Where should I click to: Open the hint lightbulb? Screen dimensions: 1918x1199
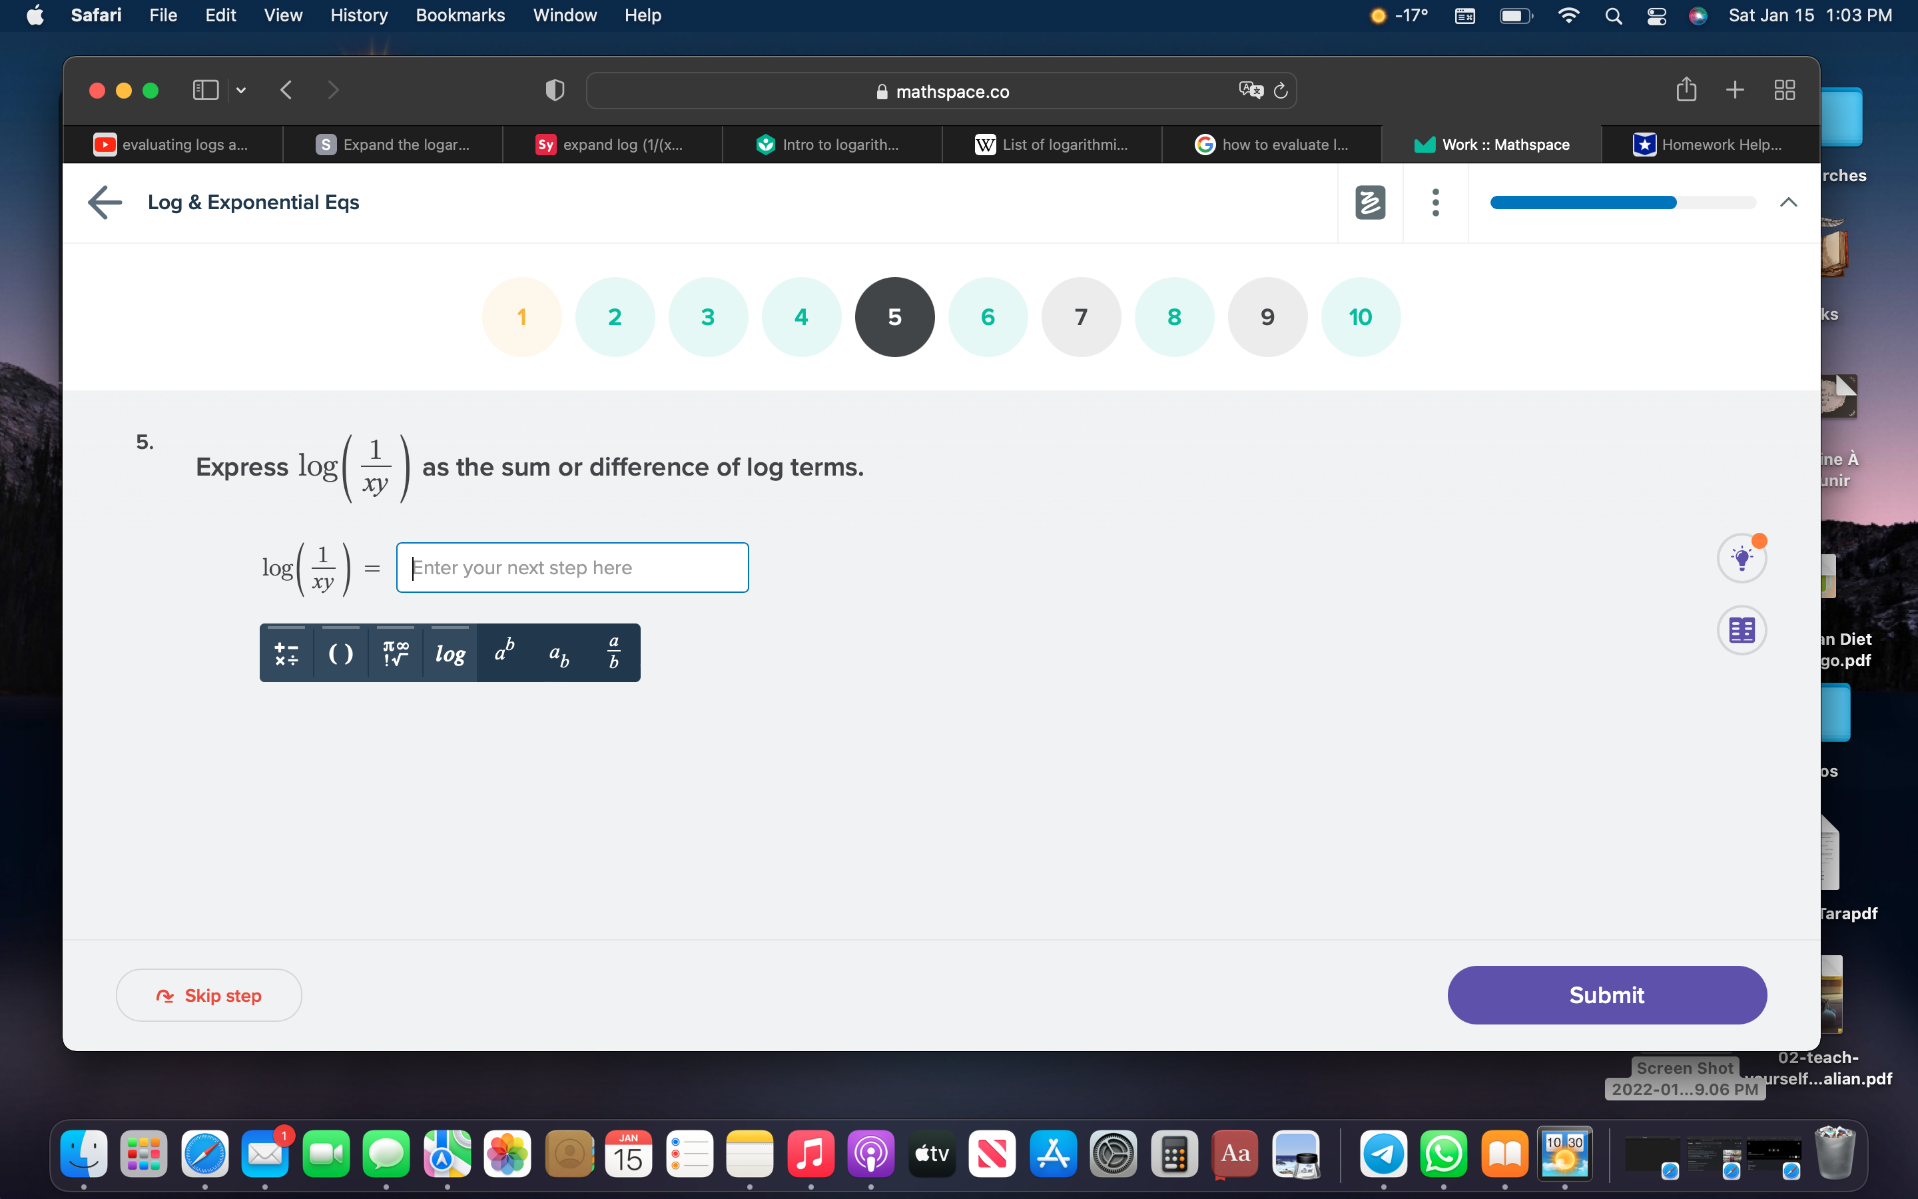pyautogui.click(x=1742, y=558)
